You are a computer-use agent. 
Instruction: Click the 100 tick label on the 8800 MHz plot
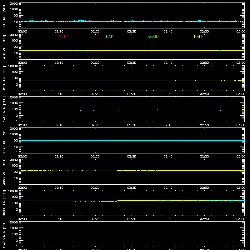(x=15, y=203)
